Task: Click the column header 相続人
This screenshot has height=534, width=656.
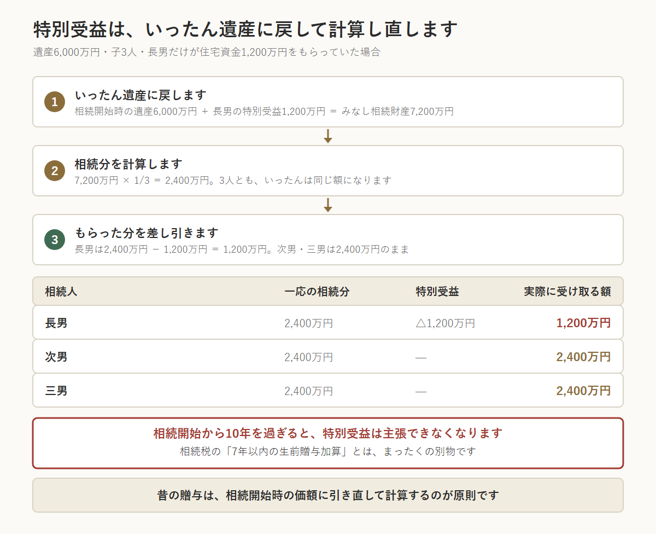Action: (x=61, y=292)
